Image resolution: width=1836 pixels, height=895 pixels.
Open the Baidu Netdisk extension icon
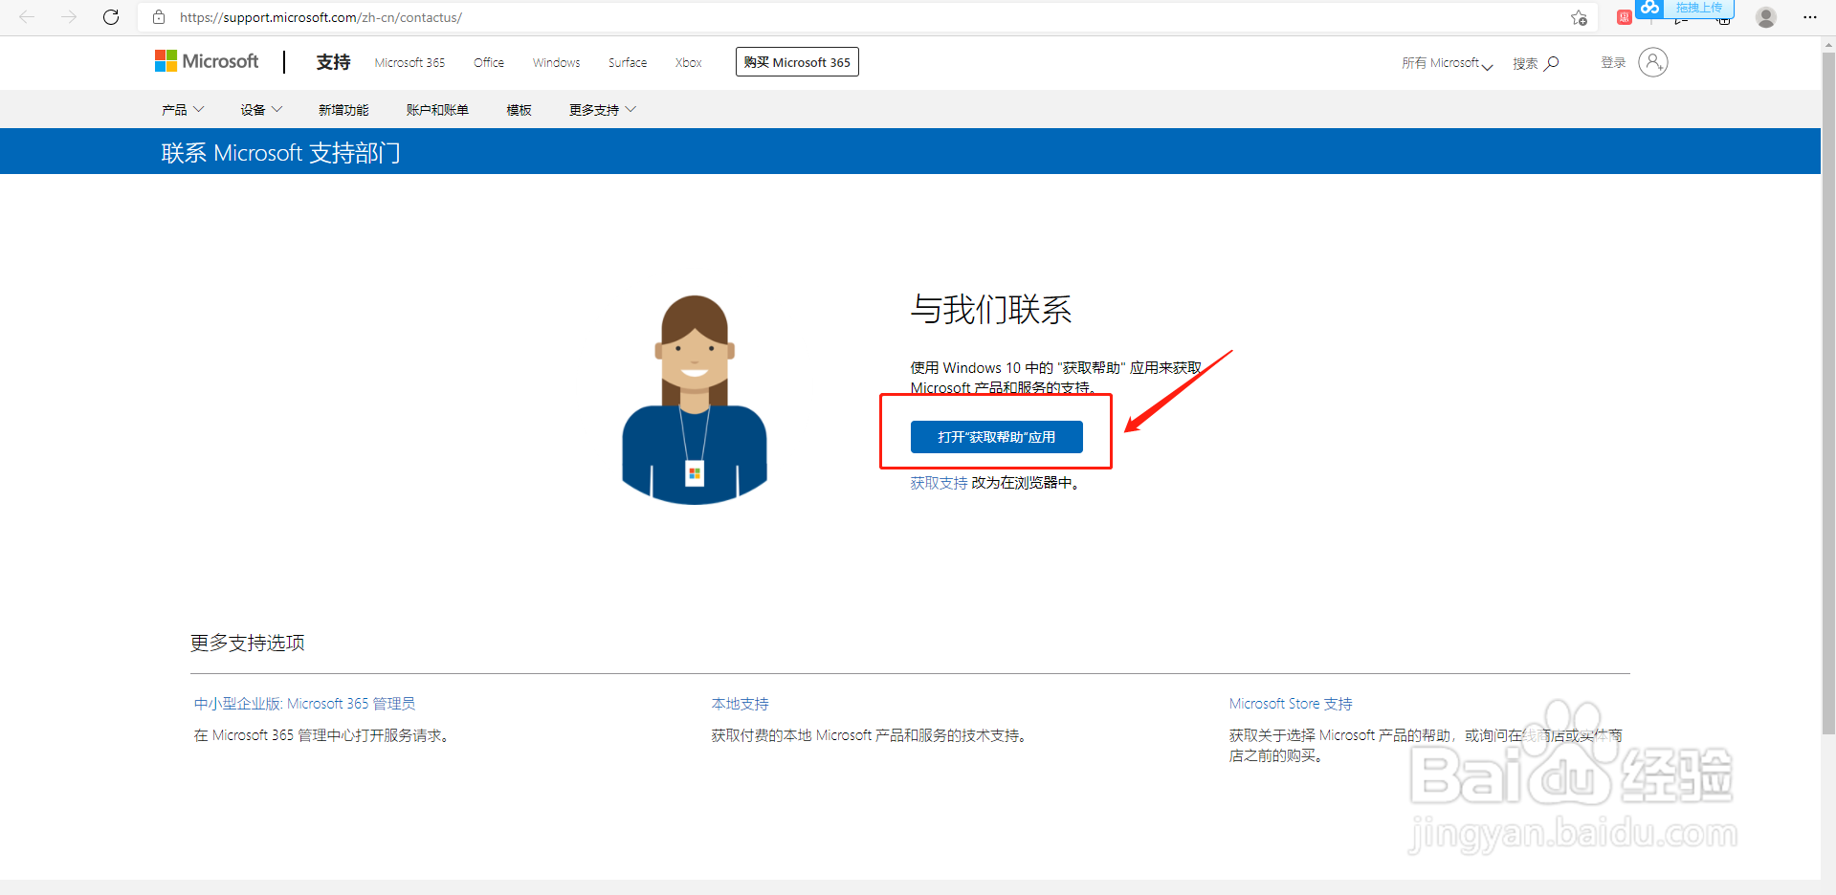(x=1648, y=10)
